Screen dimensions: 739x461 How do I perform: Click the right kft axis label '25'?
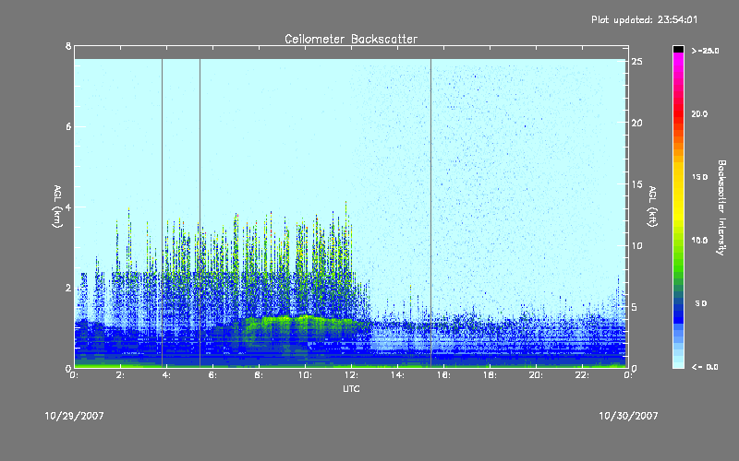(637, 62)
